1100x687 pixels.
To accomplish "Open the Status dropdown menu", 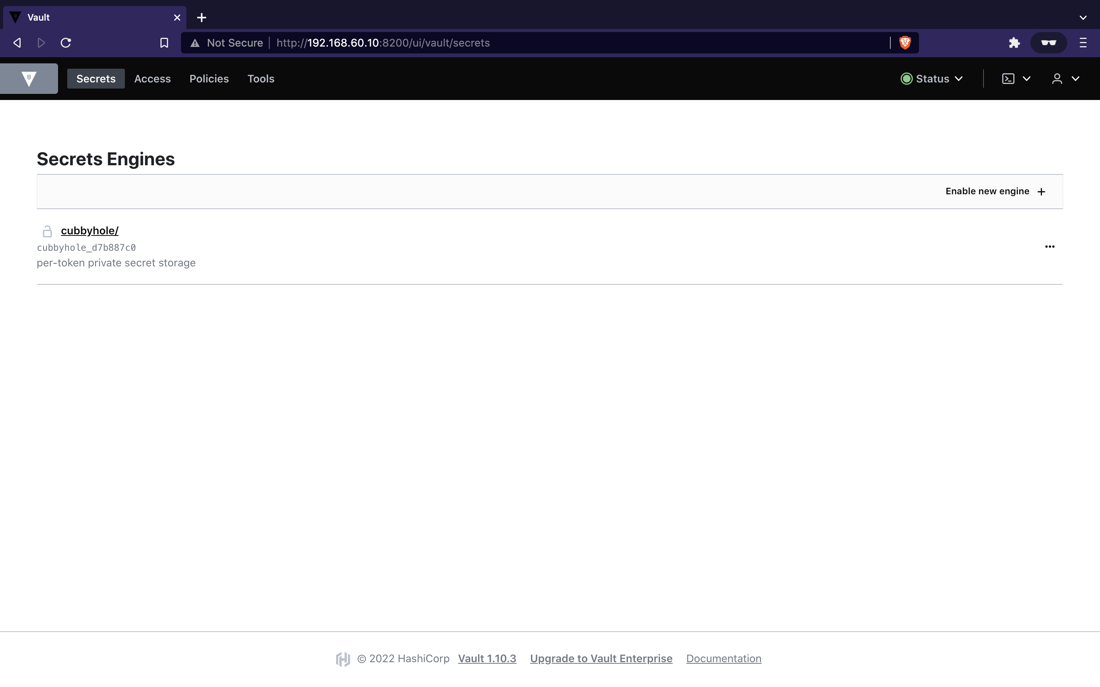I will click(932, 78).
